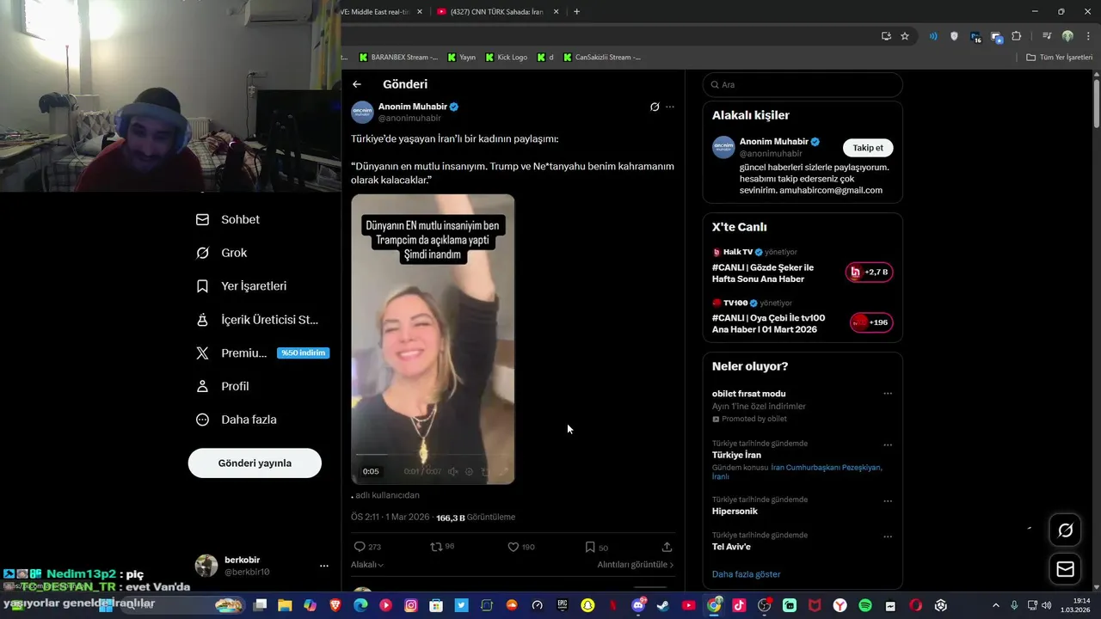Open BARANBEX Stream bookmark

pos(398,58)
